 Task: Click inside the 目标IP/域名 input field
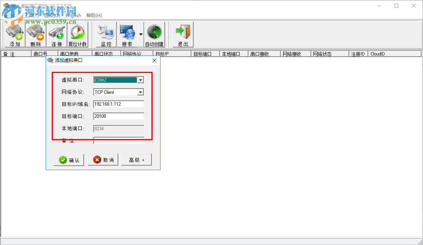(118, 104)
